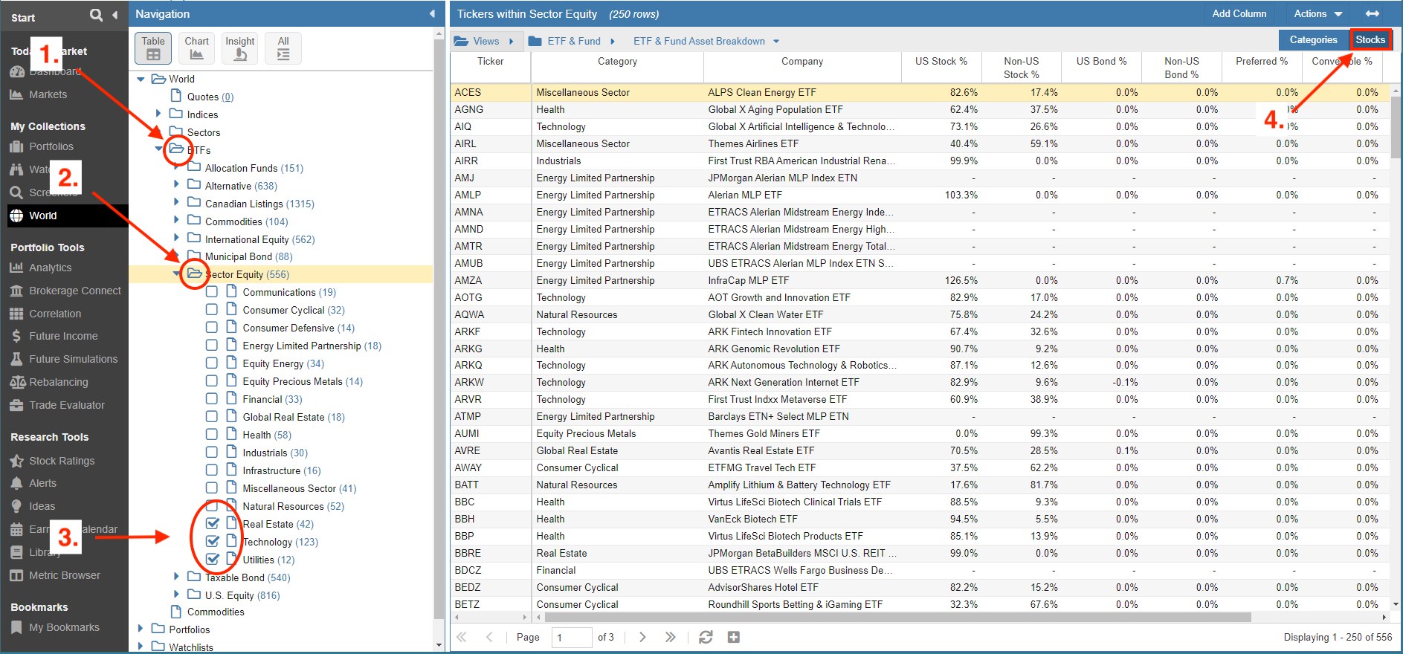Refresh the tickers table
The height and width of the screenshot is (654, 1403).
point(706,637)
